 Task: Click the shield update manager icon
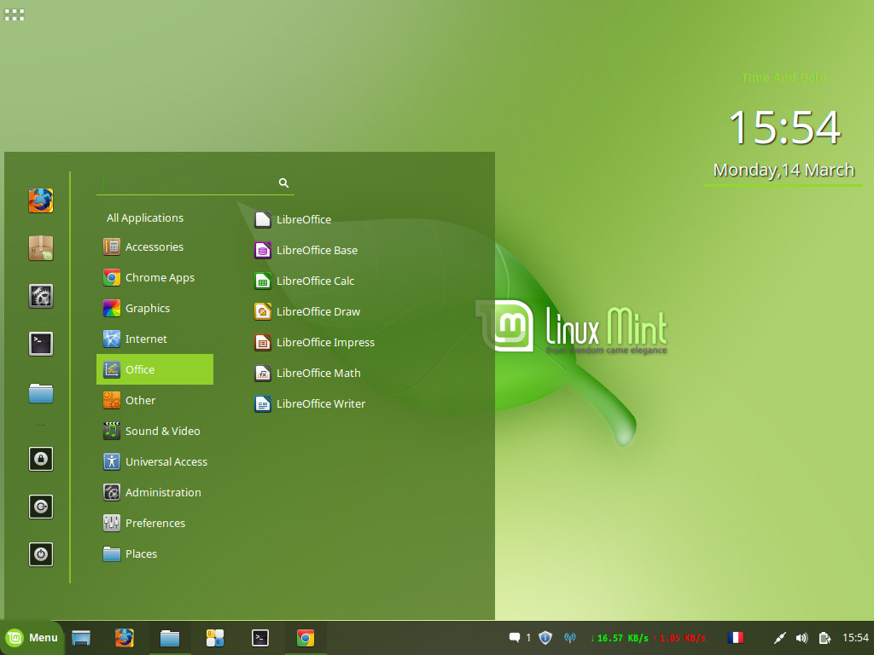[x=545, y=638]
